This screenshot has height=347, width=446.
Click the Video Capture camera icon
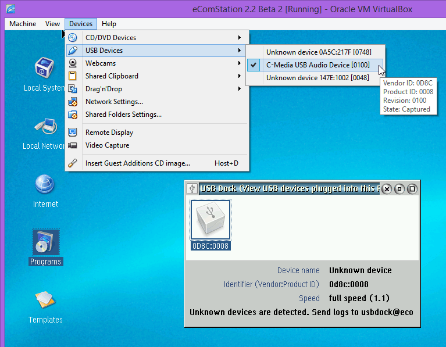(73, 145)
